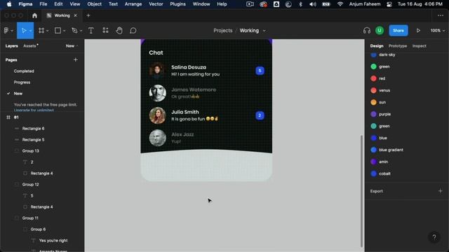This screenshot has height=252, width=449.
Task: Select the Group 11 layer
Action: click(30, 218)
